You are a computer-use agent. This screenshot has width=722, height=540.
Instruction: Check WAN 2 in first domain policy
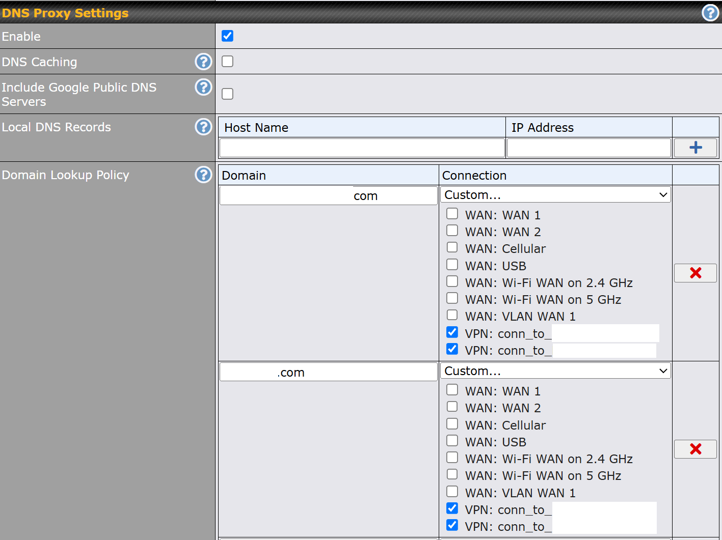tap(452, 230)
